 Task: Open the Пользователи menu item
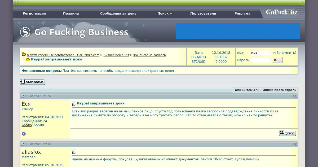[203, 14]
